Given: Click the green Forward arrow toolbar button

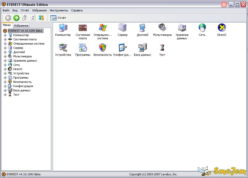Looking at the screenshot, I should tap(16, 18).
